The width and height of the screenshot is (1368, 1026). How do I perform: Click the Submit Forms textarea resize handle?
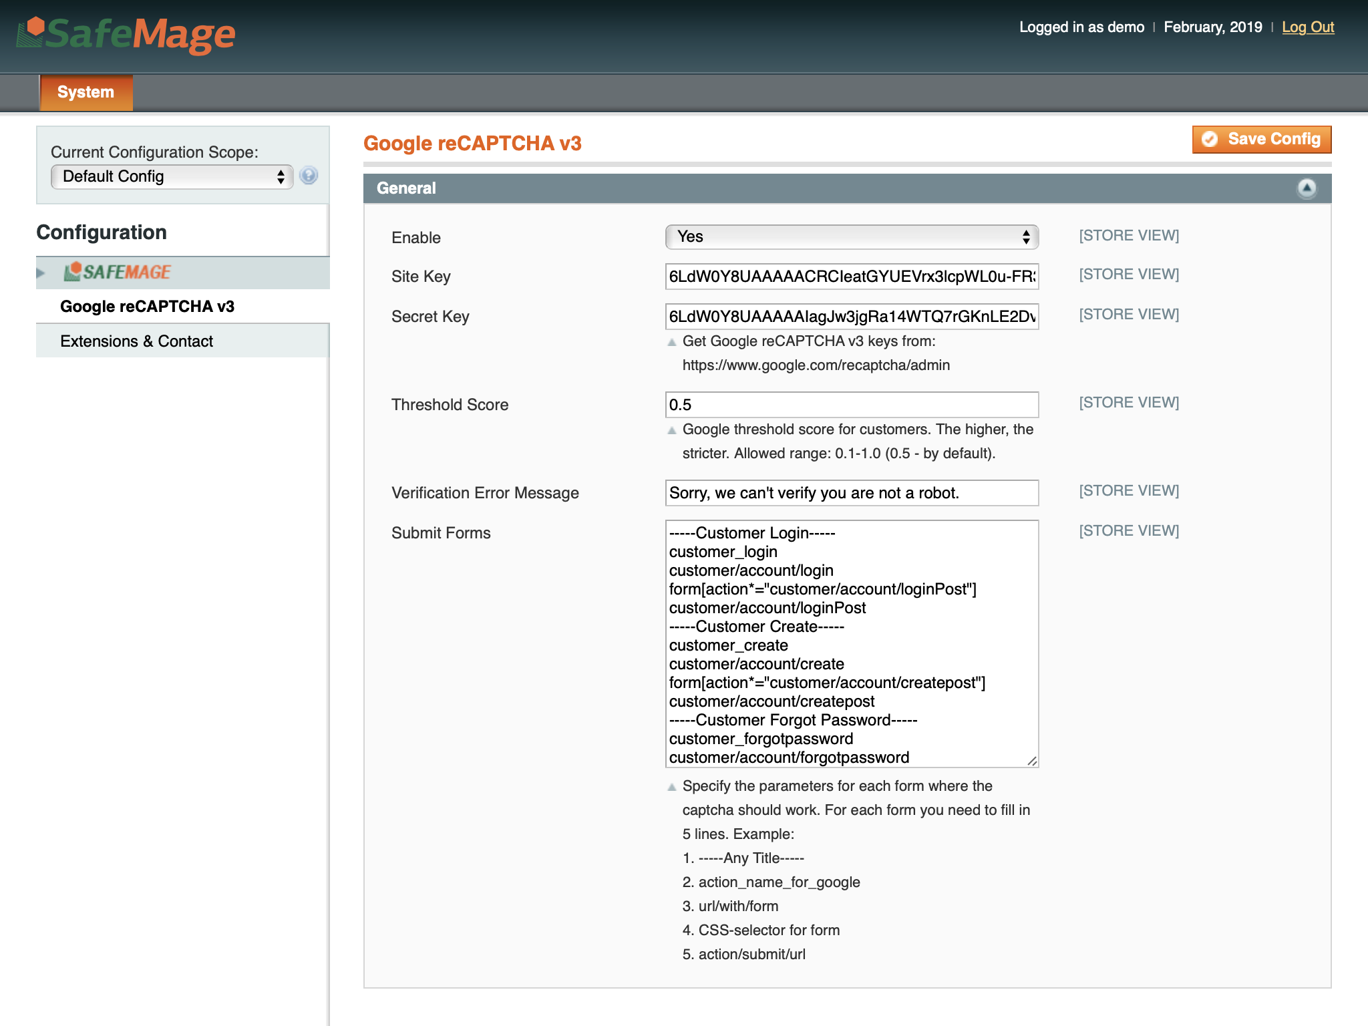(x=1032, y=761)
